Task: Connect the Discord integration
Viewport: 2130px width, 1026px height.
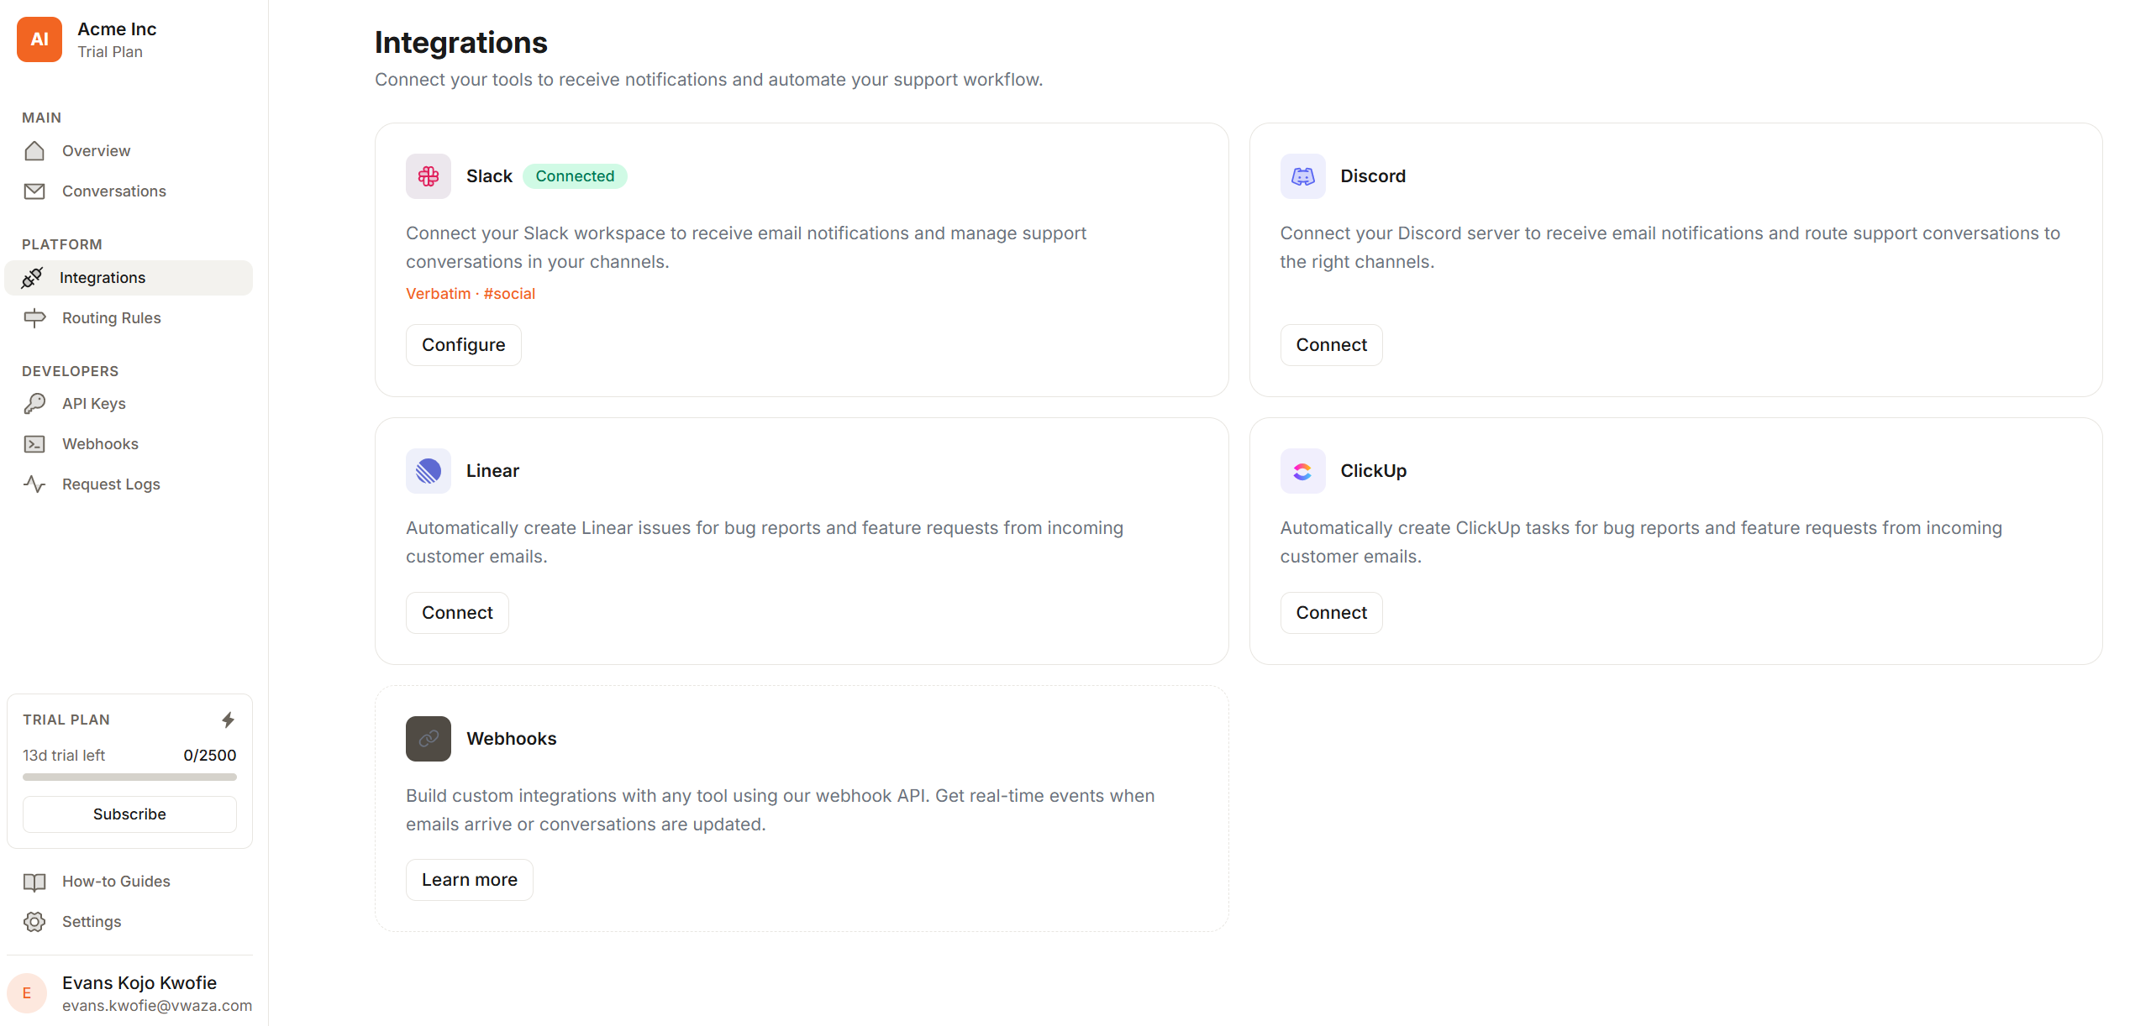Action: [x=1330, y=344]
